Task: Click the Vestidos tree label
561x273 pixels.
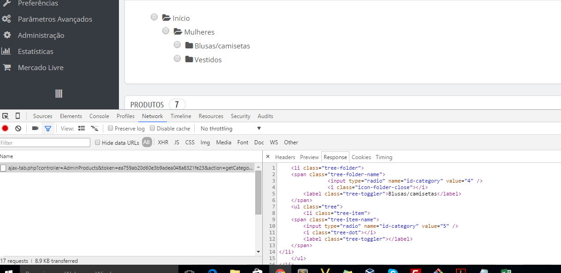Action: (x=208, y=60)
